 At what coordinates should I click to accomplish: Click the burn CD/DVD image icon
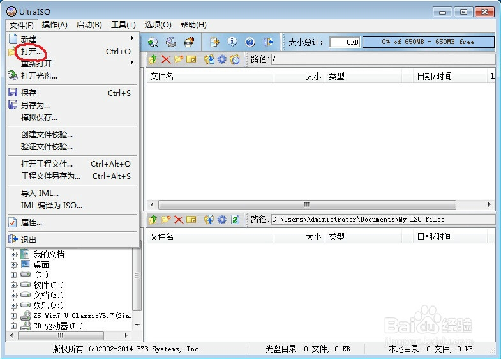[189, 42]
